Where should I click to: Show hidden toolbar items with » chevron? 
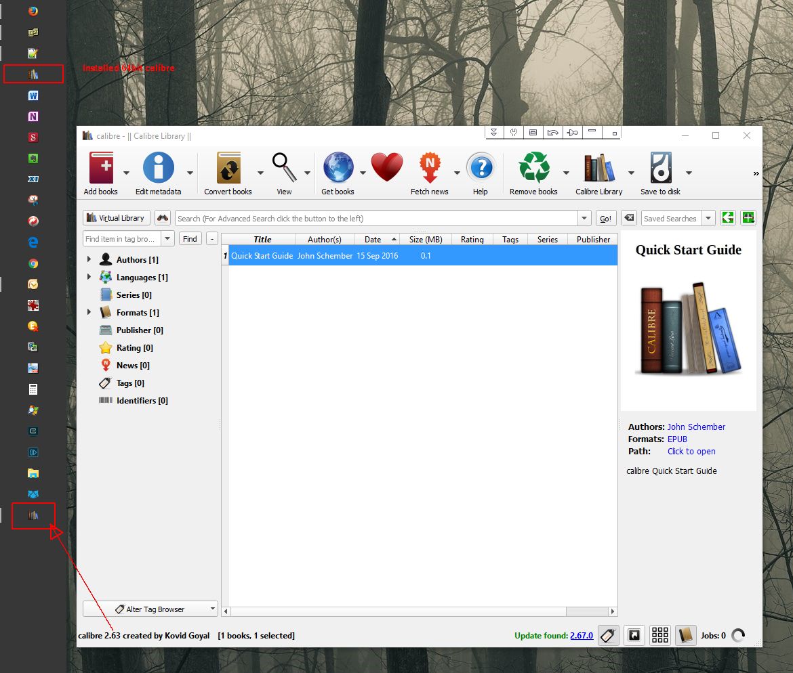756,173
